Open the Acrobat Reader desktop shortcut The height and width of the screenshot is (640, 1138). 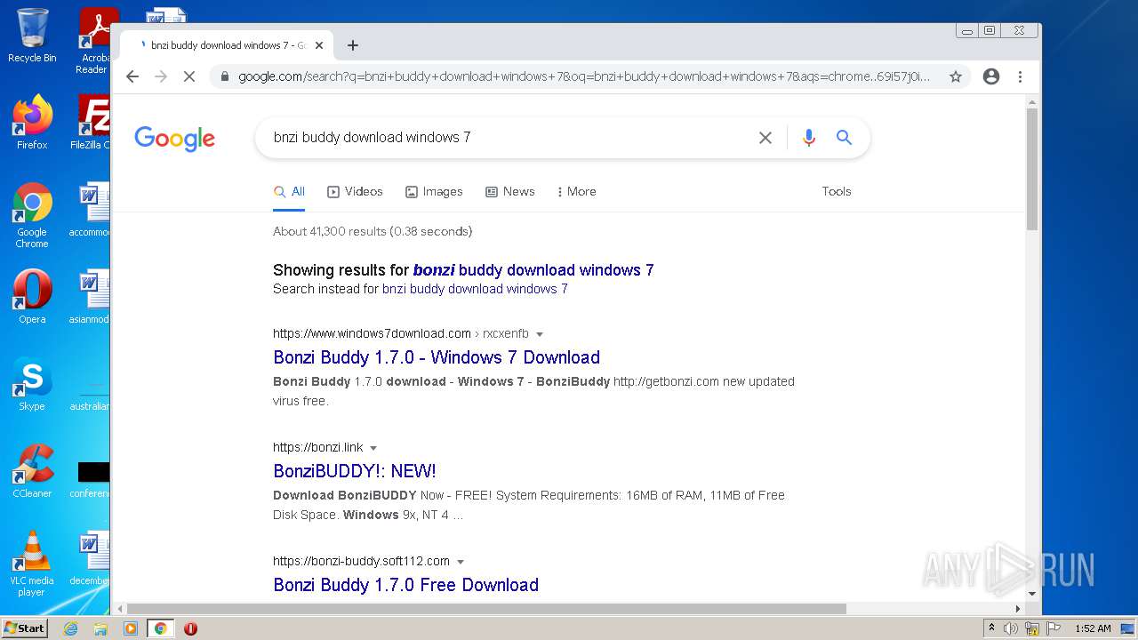tap(92, 40)
